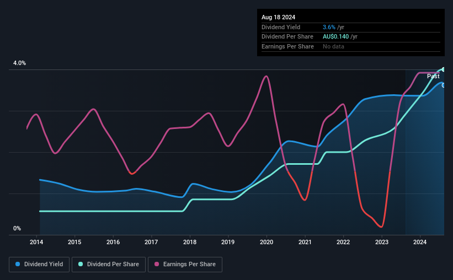The image size is (453, 280).
Task: Toggle the Earnings Per Share legend button
Action: tap(185, 265)
